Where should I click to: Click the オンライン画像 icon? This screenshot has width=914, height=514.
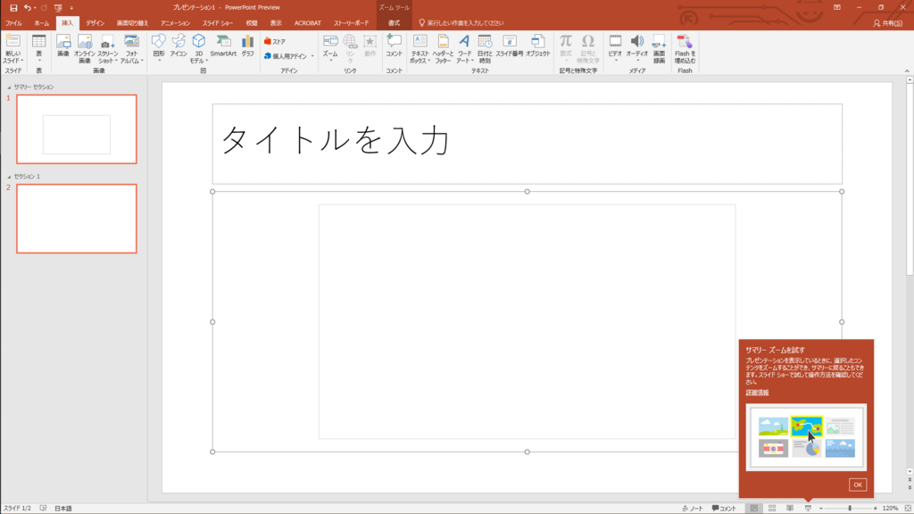(x=85, y=41)
